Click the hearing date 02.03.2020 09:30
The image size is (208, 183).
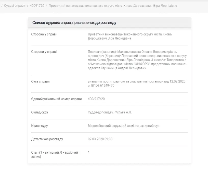(100, 139)
